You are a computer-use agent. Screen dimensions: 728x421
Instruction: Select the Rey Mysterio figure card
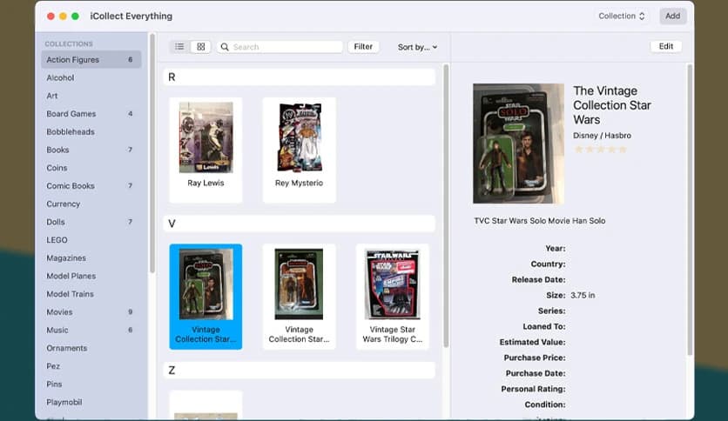tap(299, 150)
